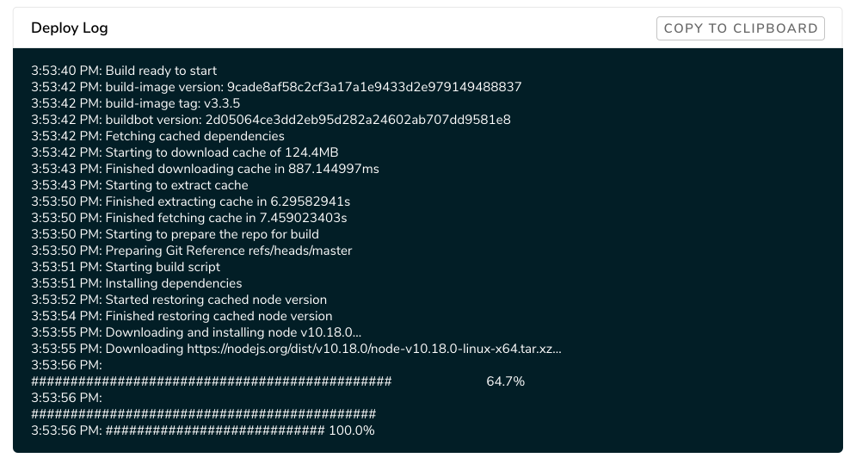Select the build-image version hash line
This screenshot has height=458, width=856.
[276, 87]
